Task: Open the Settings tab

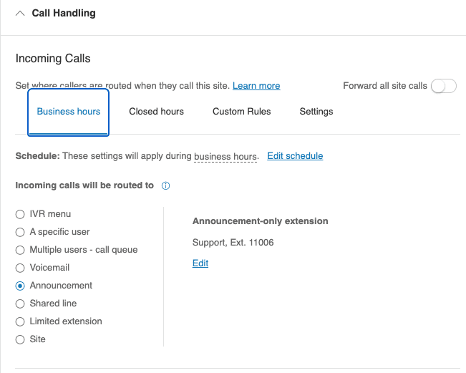Action: coord(316,112)
